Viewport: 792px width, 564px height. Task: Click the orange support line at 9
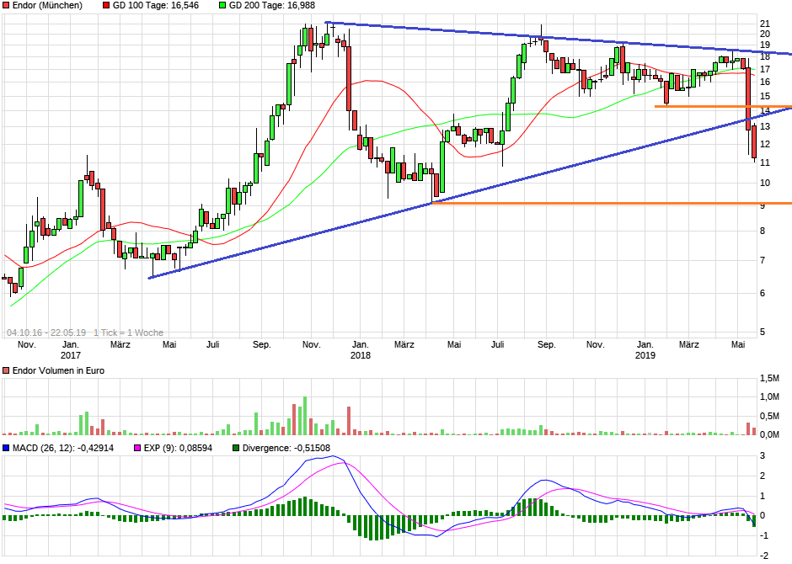tap(613, 204)
